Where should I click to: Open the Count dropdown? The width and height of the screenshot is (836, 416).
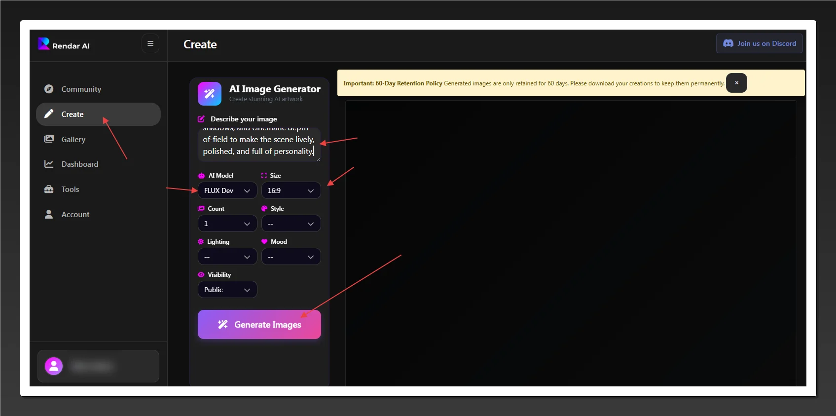227,224
